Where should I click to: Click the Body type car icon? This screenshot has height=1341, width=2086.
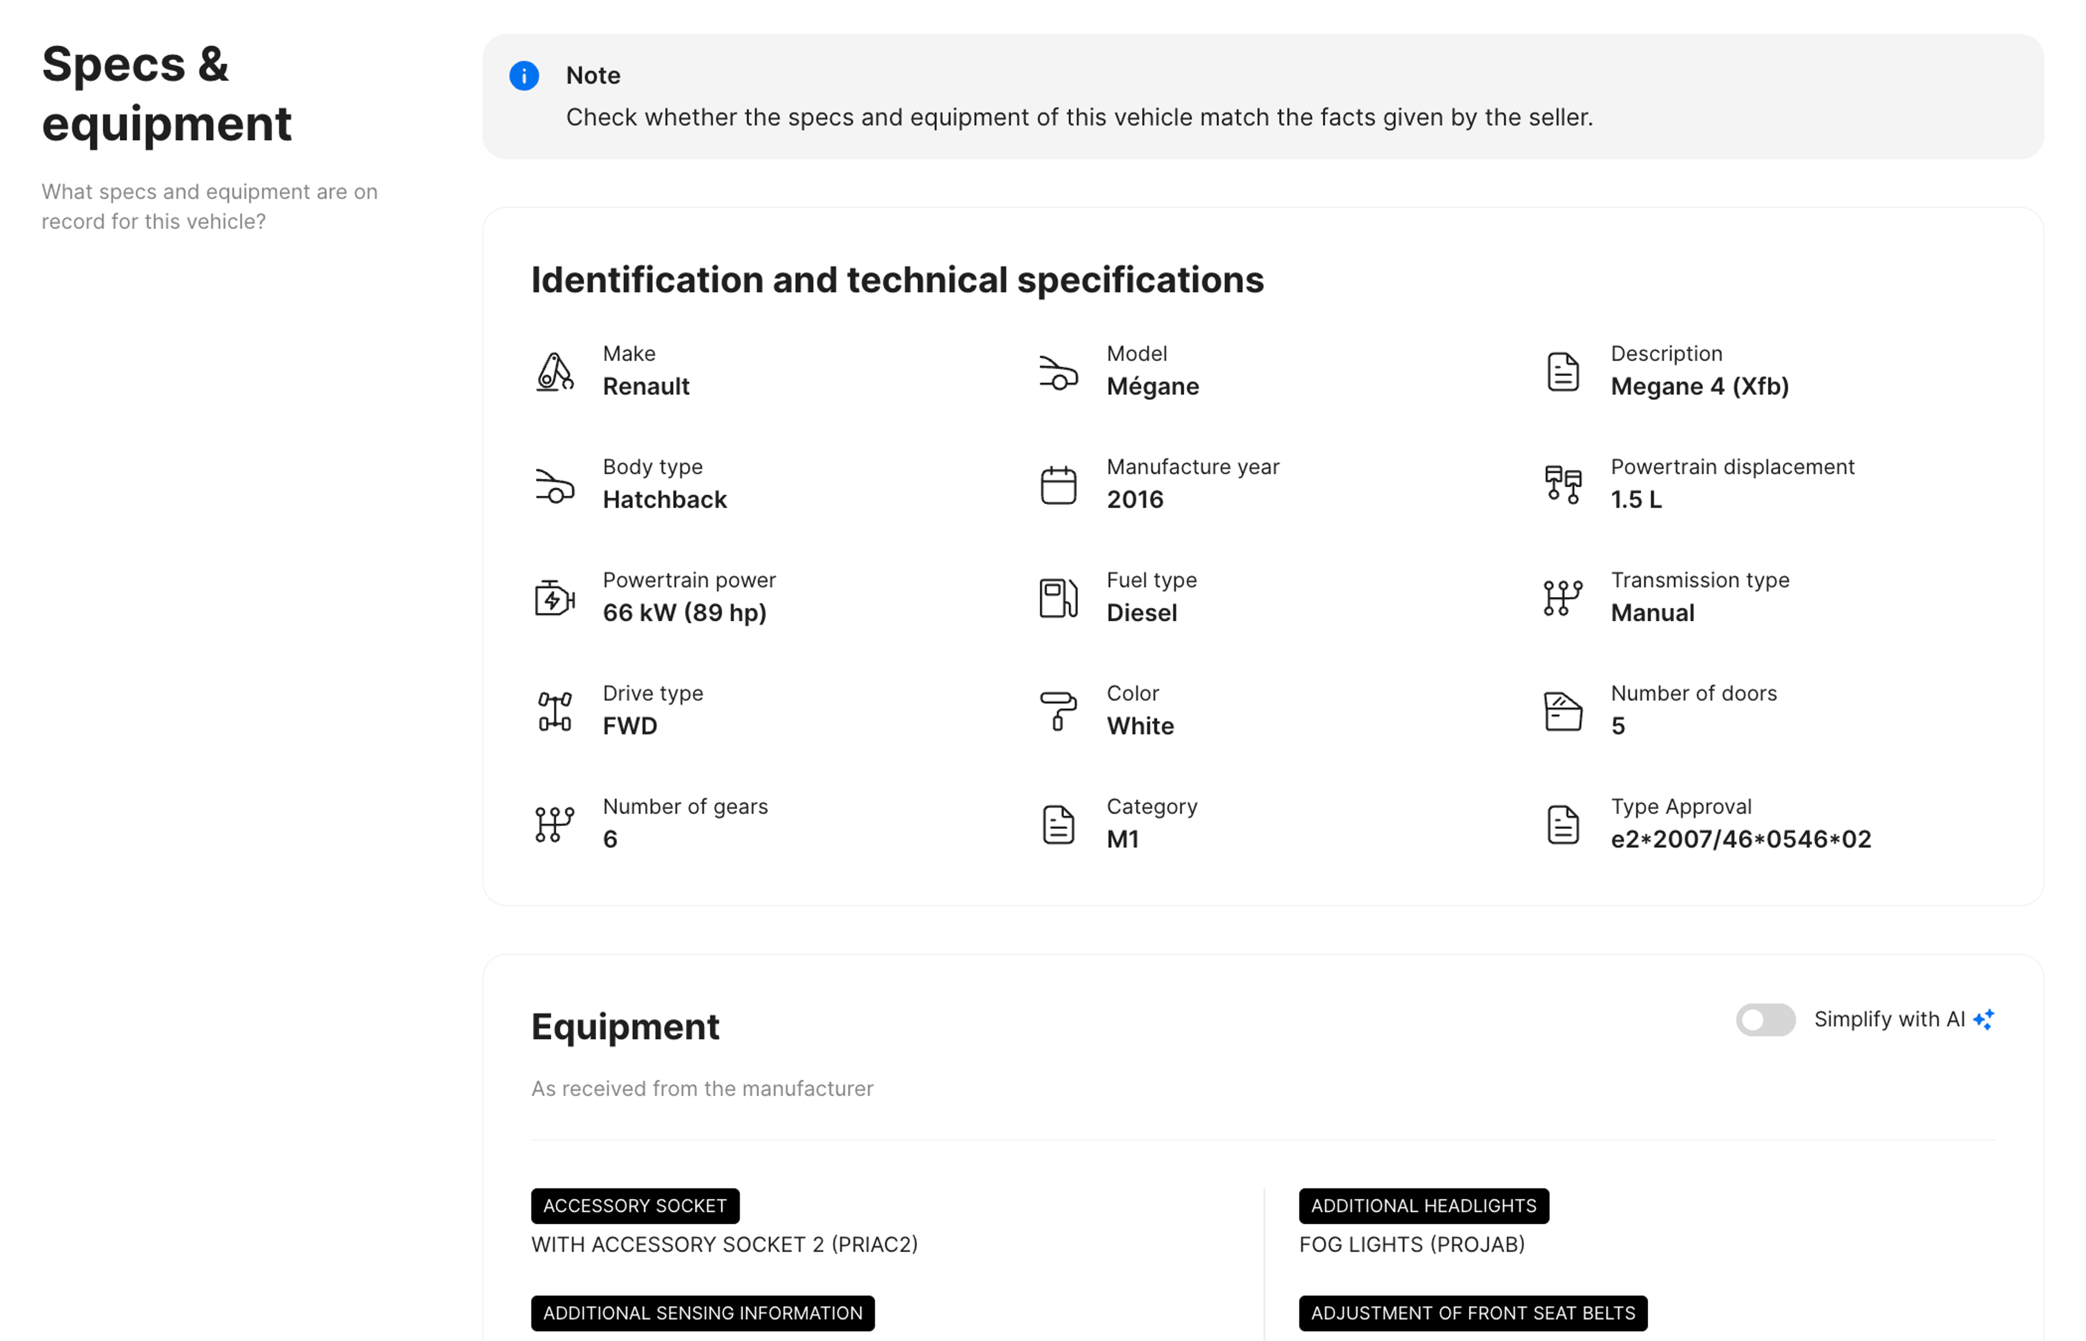554,485
